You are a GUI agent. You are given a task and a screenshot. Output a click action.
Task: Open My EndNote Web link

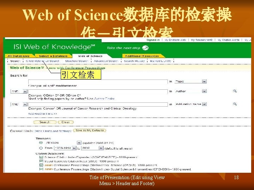[175, 40]
